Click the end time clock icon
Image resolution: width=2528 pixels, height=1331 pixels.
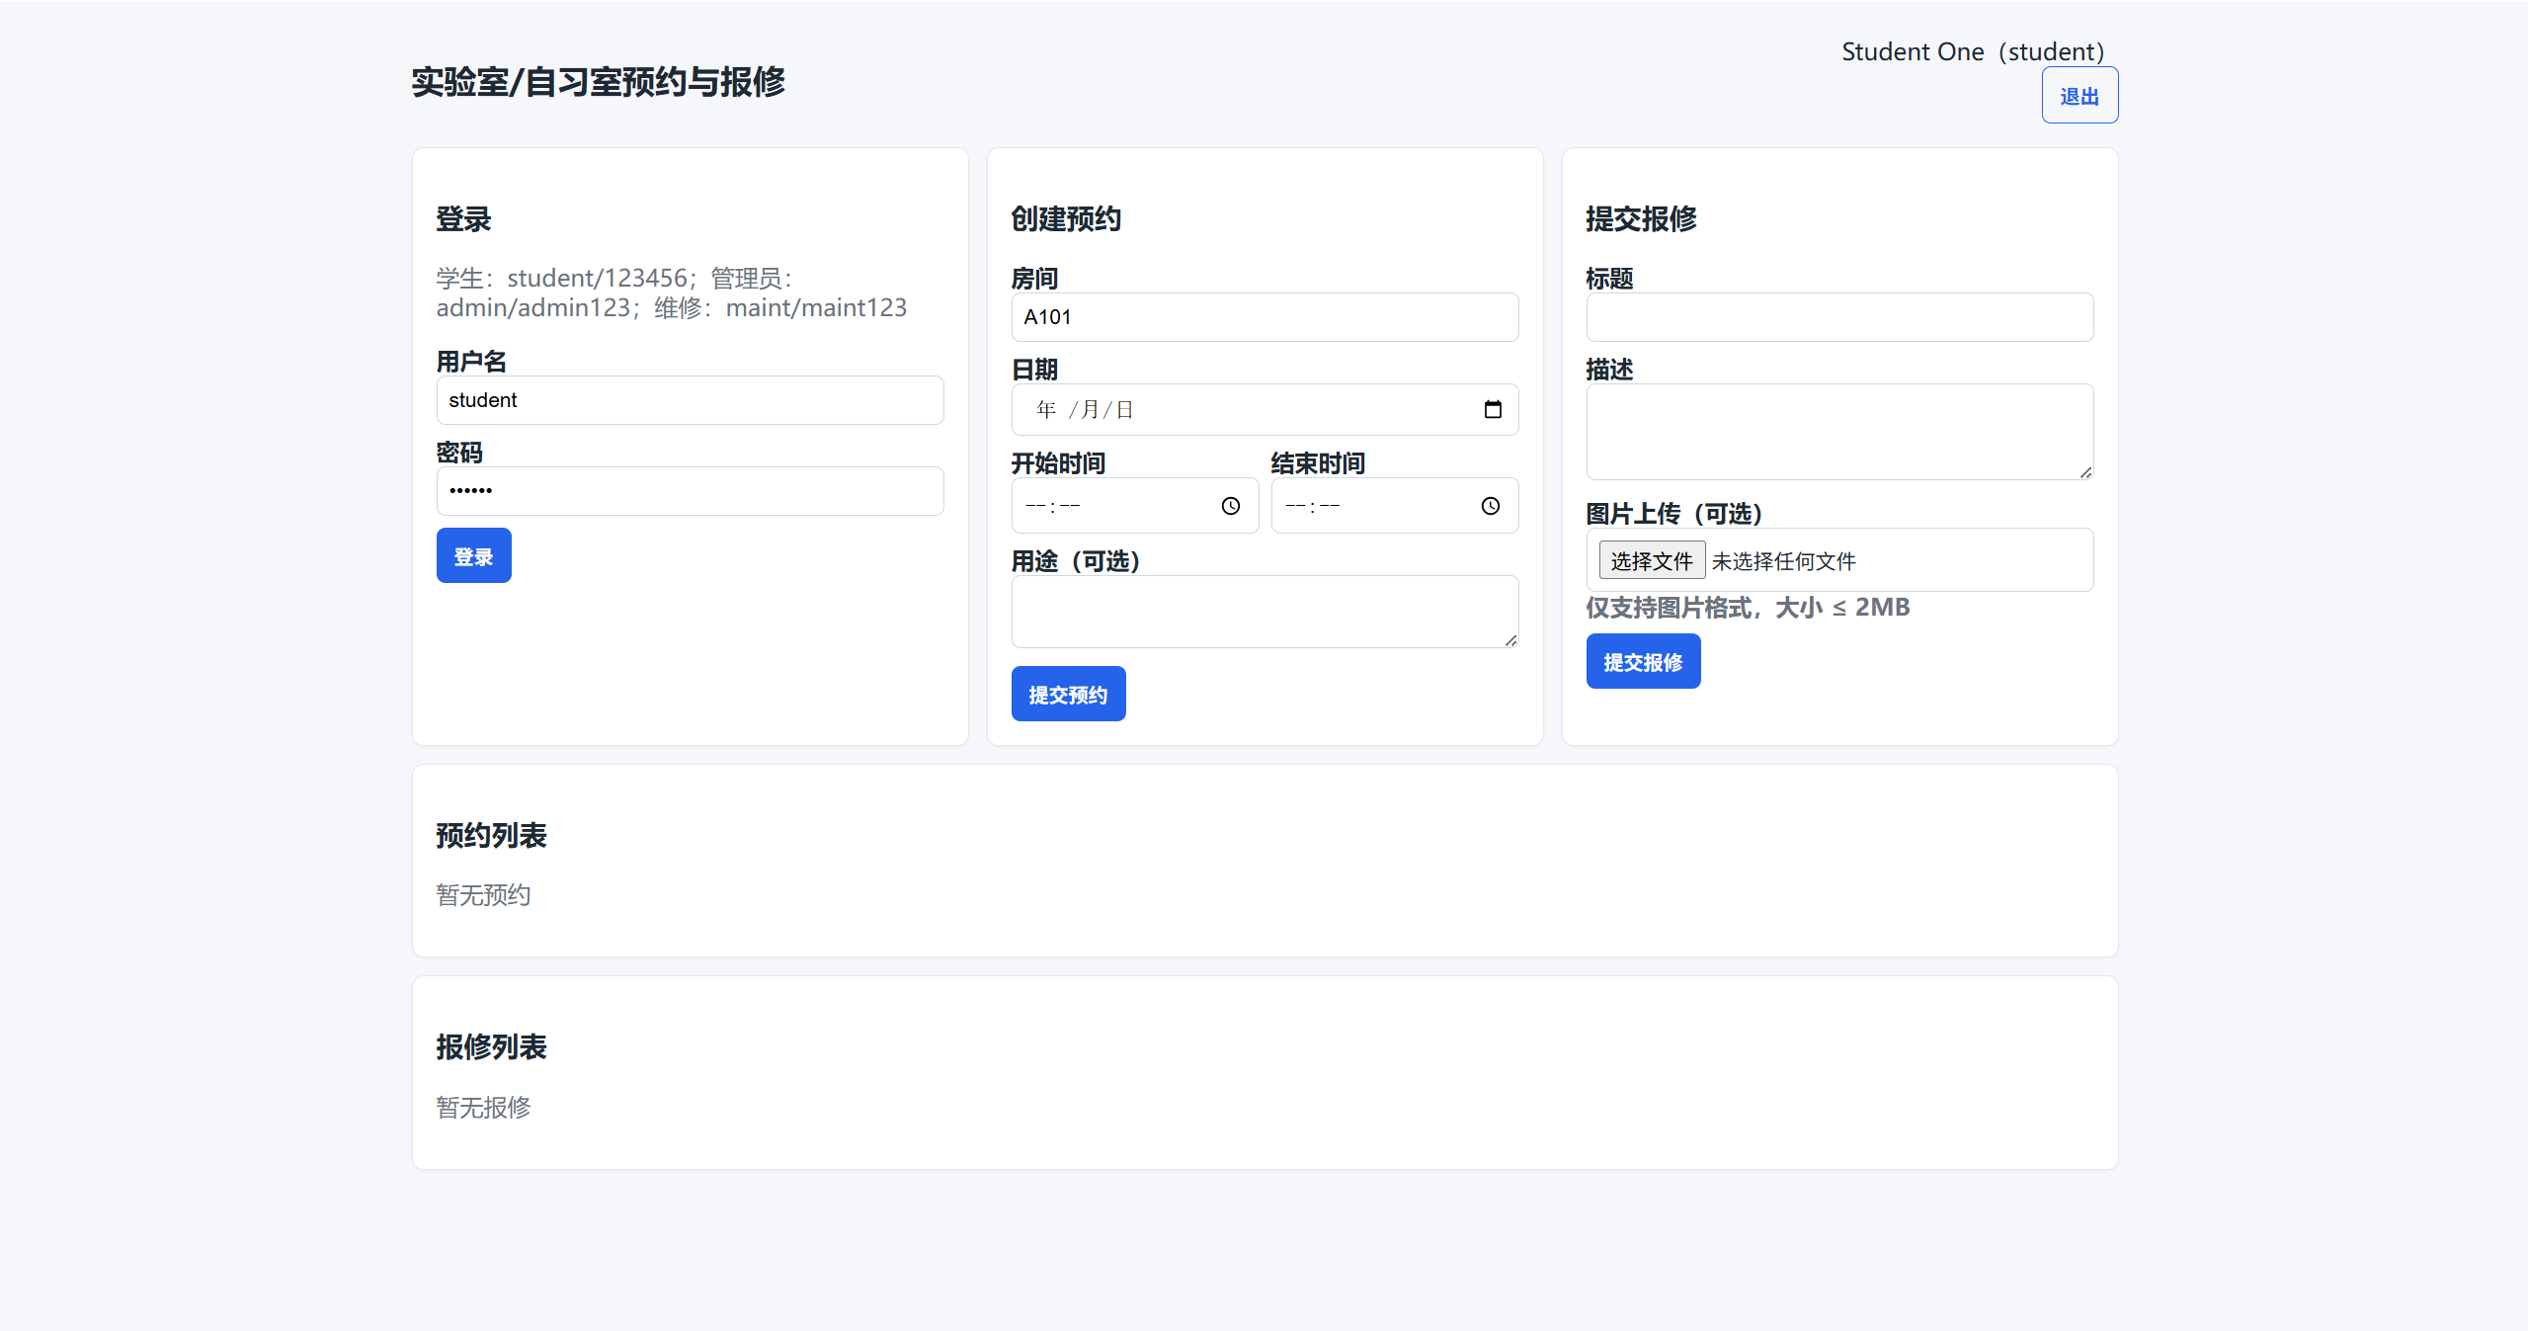(x=1490, y=506)
